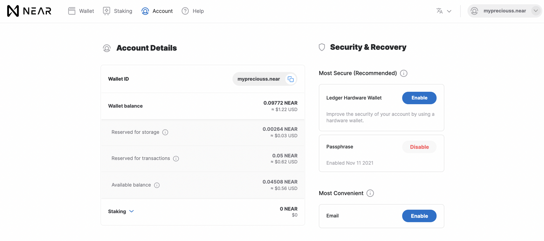Click the Account Details heading icon
The height and width of the screenshot is (241, 544).
(107, 48)
